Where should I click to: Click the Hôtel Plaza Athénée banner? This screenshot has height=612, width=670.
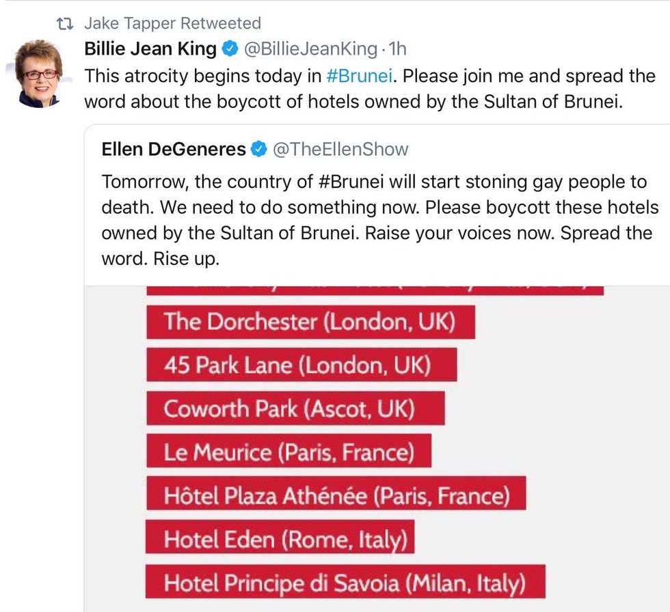(x=336, y=493)
